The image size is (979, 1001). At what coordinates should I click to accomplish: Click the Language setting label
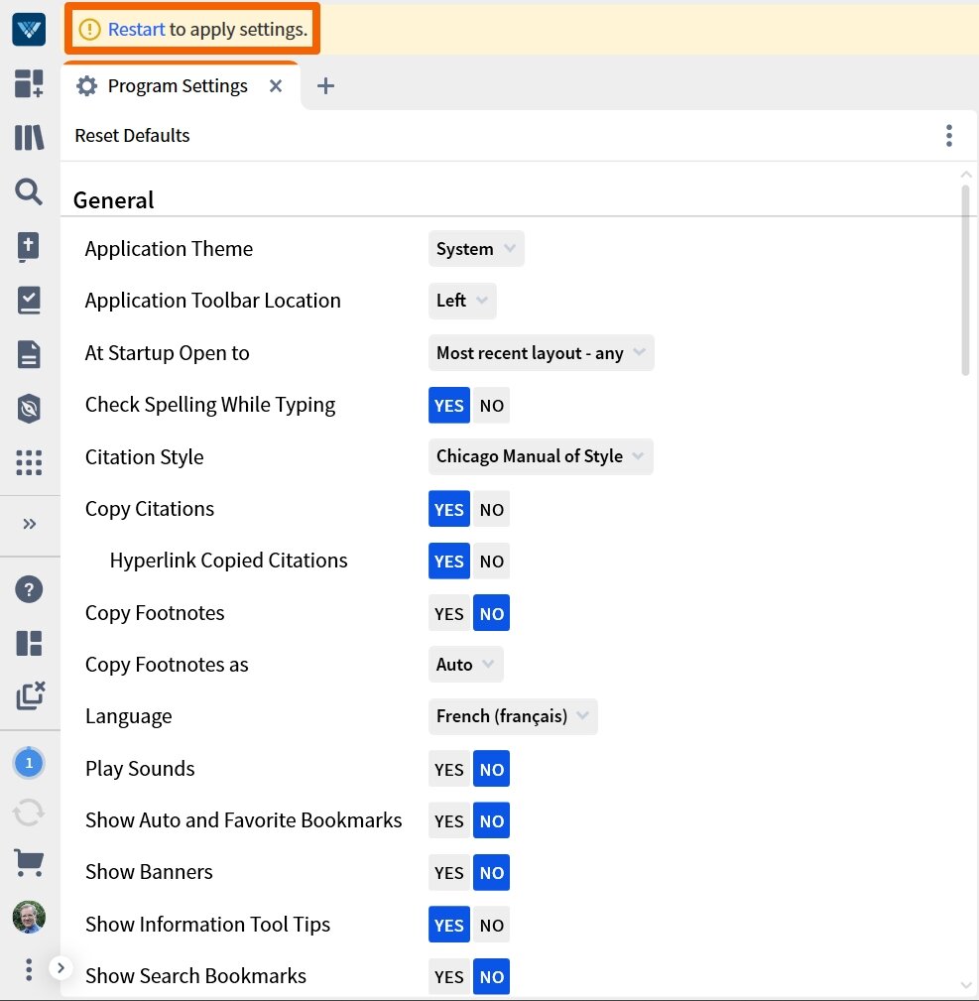[x=128, y=716]
